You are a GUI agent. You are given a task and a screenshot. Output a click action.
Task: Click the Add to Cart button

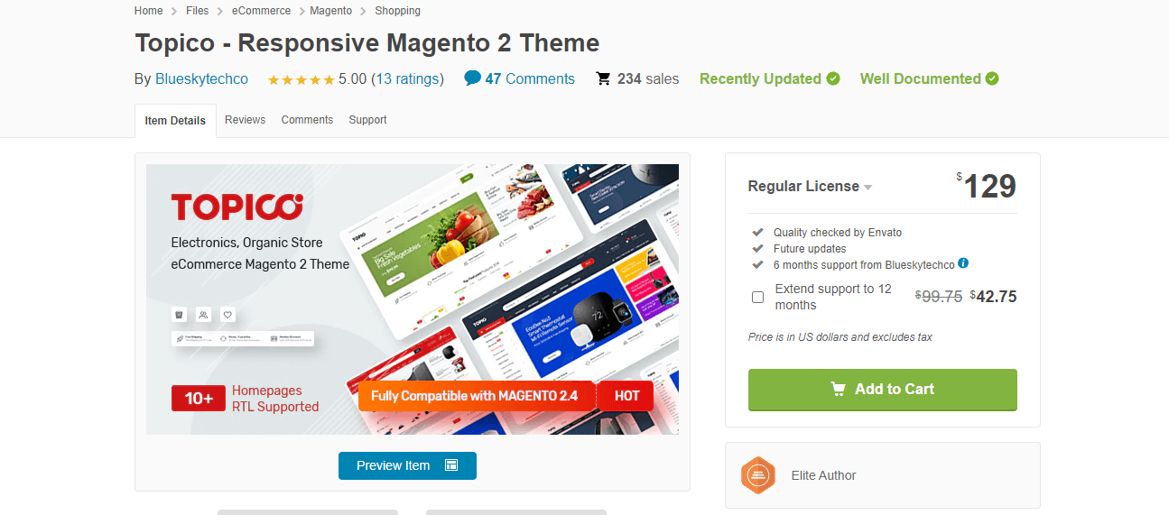(x=883, y=390)
